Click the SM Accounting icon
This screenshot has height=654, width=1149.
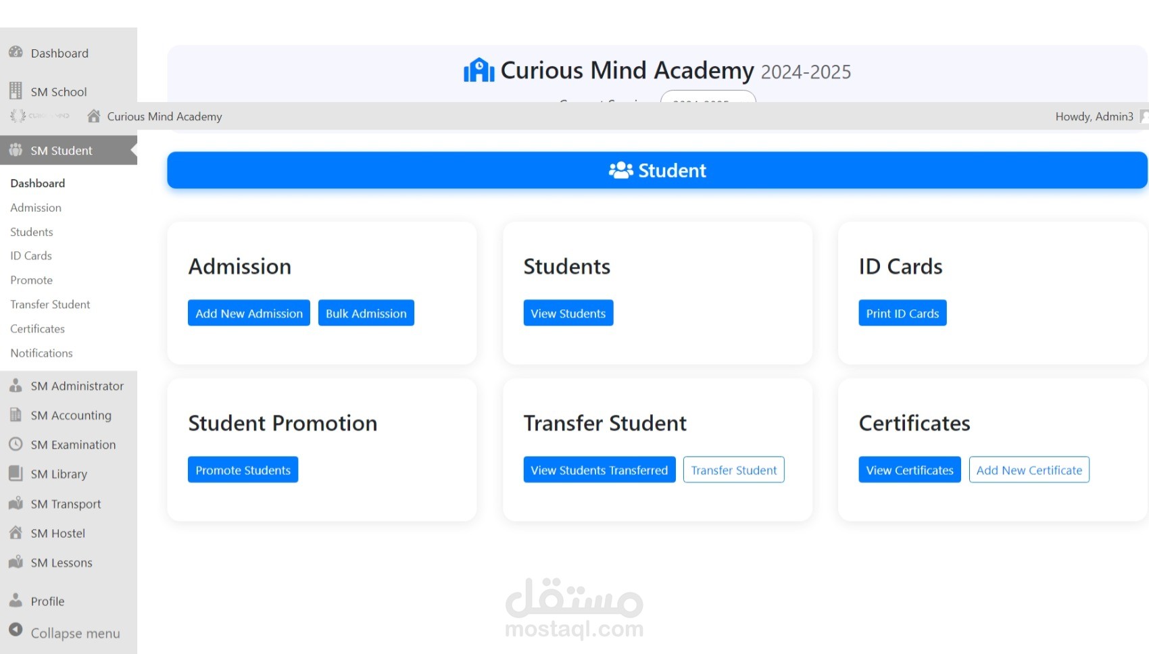(16, 415)
